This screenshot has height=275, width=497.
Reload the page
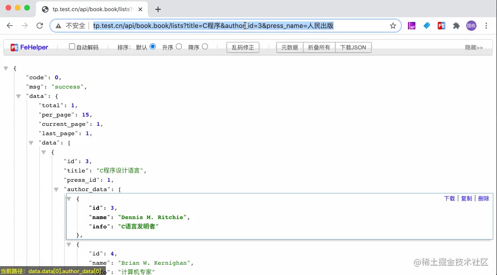[40, 26]
